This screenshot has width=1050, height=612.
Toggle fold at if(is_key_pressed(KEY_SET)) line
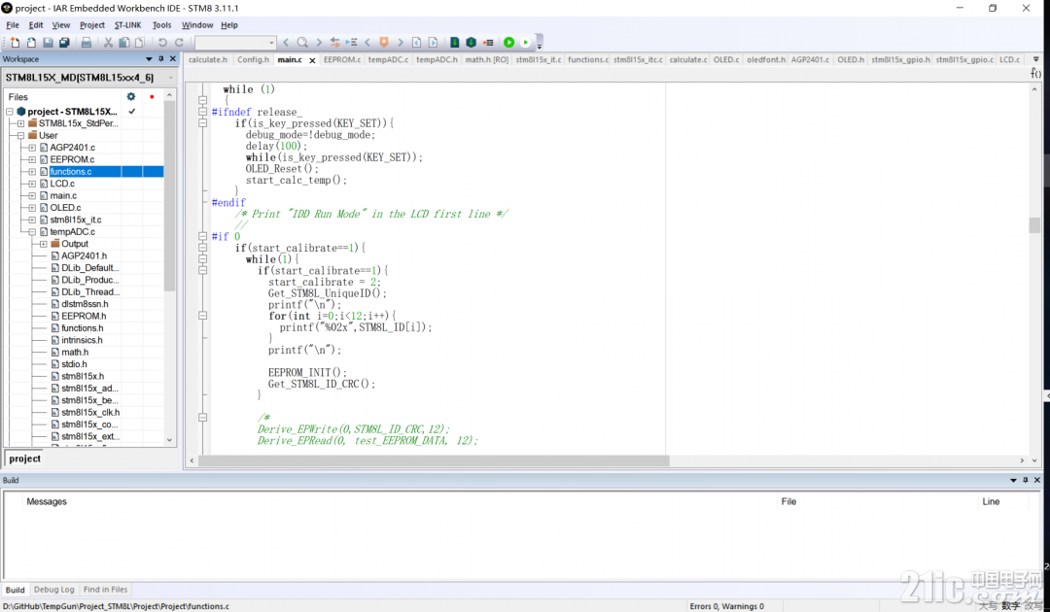[202, 123]
